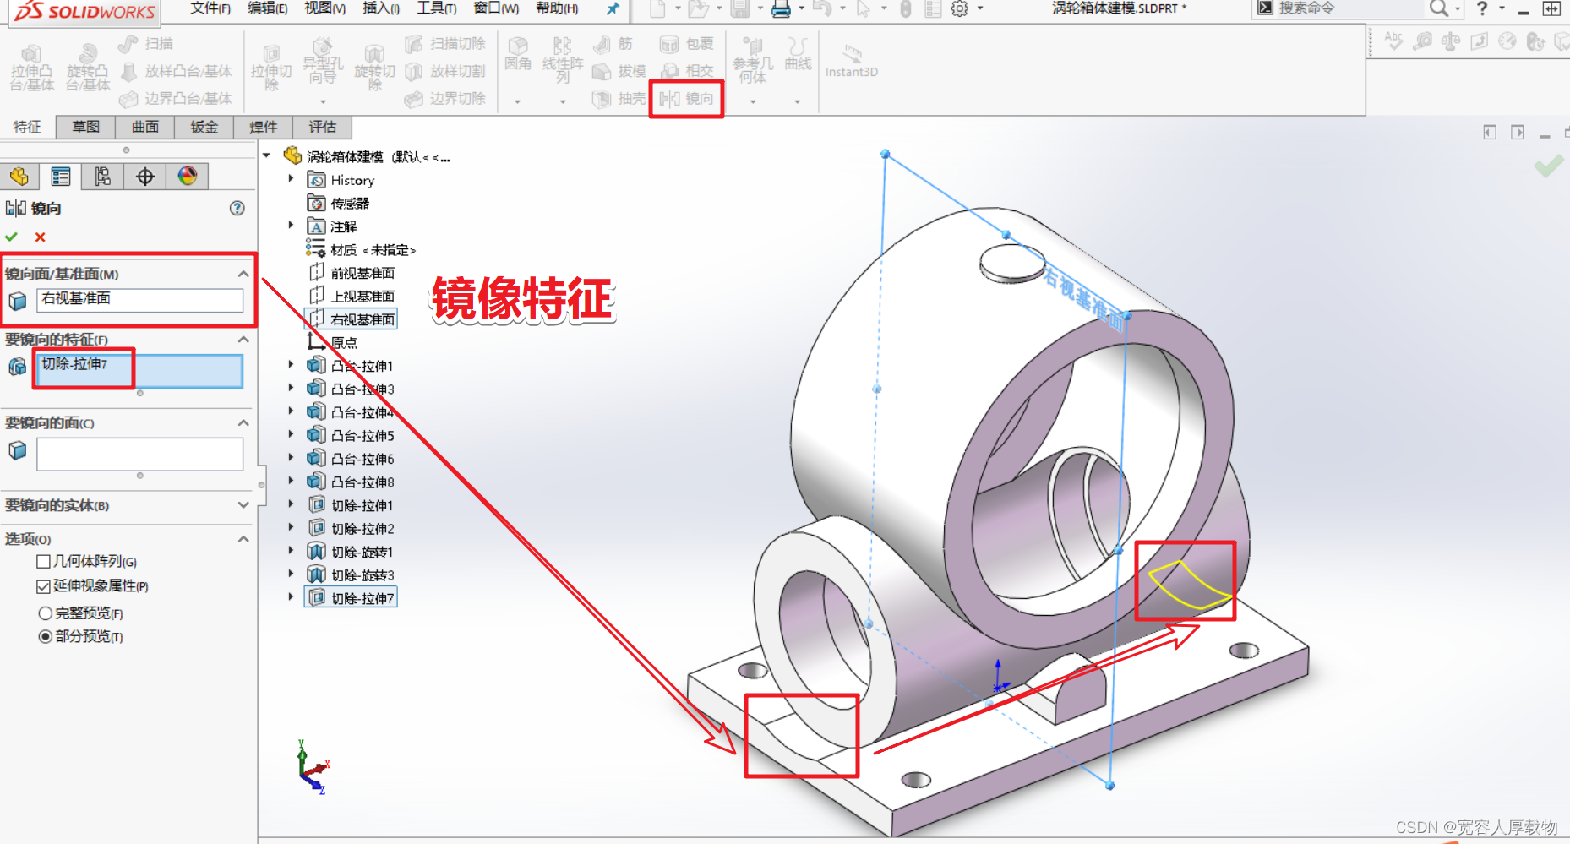Image resolution: width=1570 pixels, height=844 pixels.
Task: Select the Extruded Boss/Base (拉伸凸台/基体) tool
Action: tap(31, 68)
